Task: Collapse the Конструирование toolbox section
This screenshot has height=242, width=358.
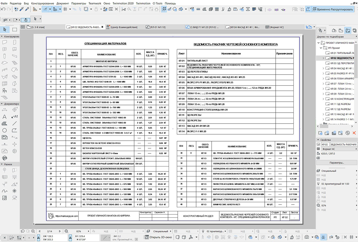Action: pos(2,37)
